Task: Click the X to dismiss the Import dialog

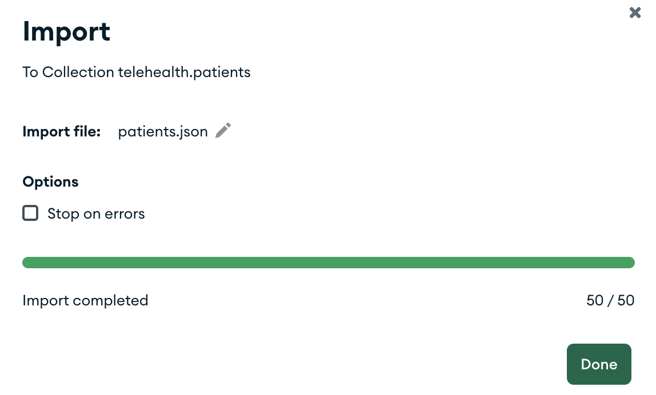Action: [x=635, y=12]
